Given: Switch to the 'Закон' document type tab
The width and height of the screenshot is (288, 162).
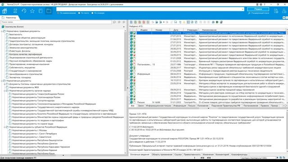Looking at the screenshot, I should pyautogui.click(x=141, y=106).
